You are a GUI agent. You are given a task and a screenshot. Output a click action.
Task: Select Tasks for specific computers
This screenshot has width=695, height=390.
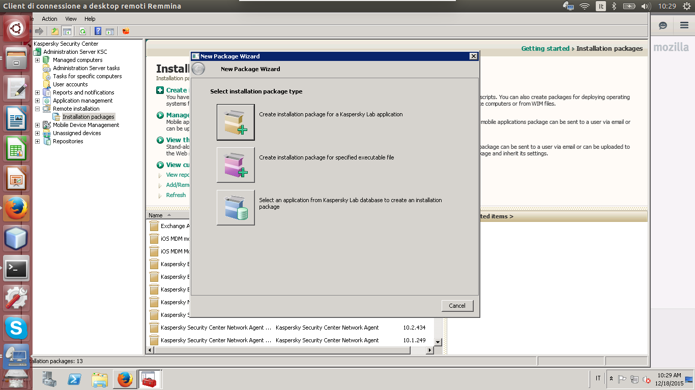(87, 76)
